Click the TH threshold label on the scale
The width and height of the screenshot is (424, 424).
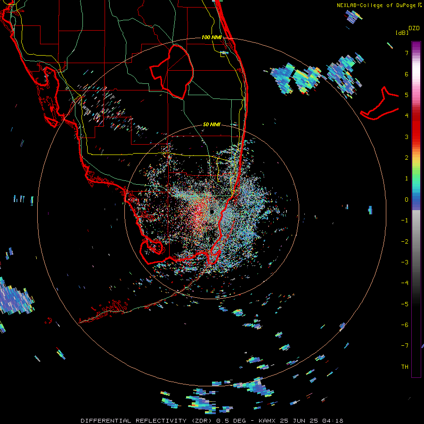coord(405,367)
